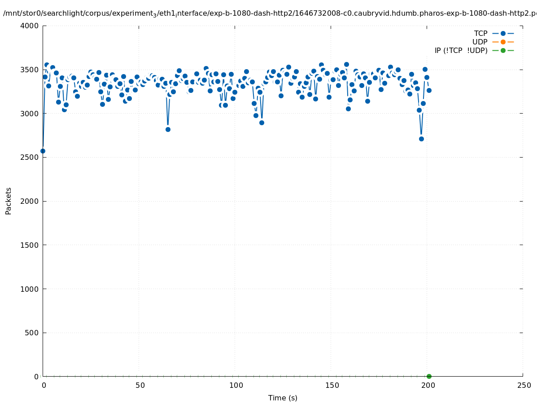Click the first TCP data point at time zero
Image resolution: width=537 pixels, height=404 pixels.
click(43, 151)
